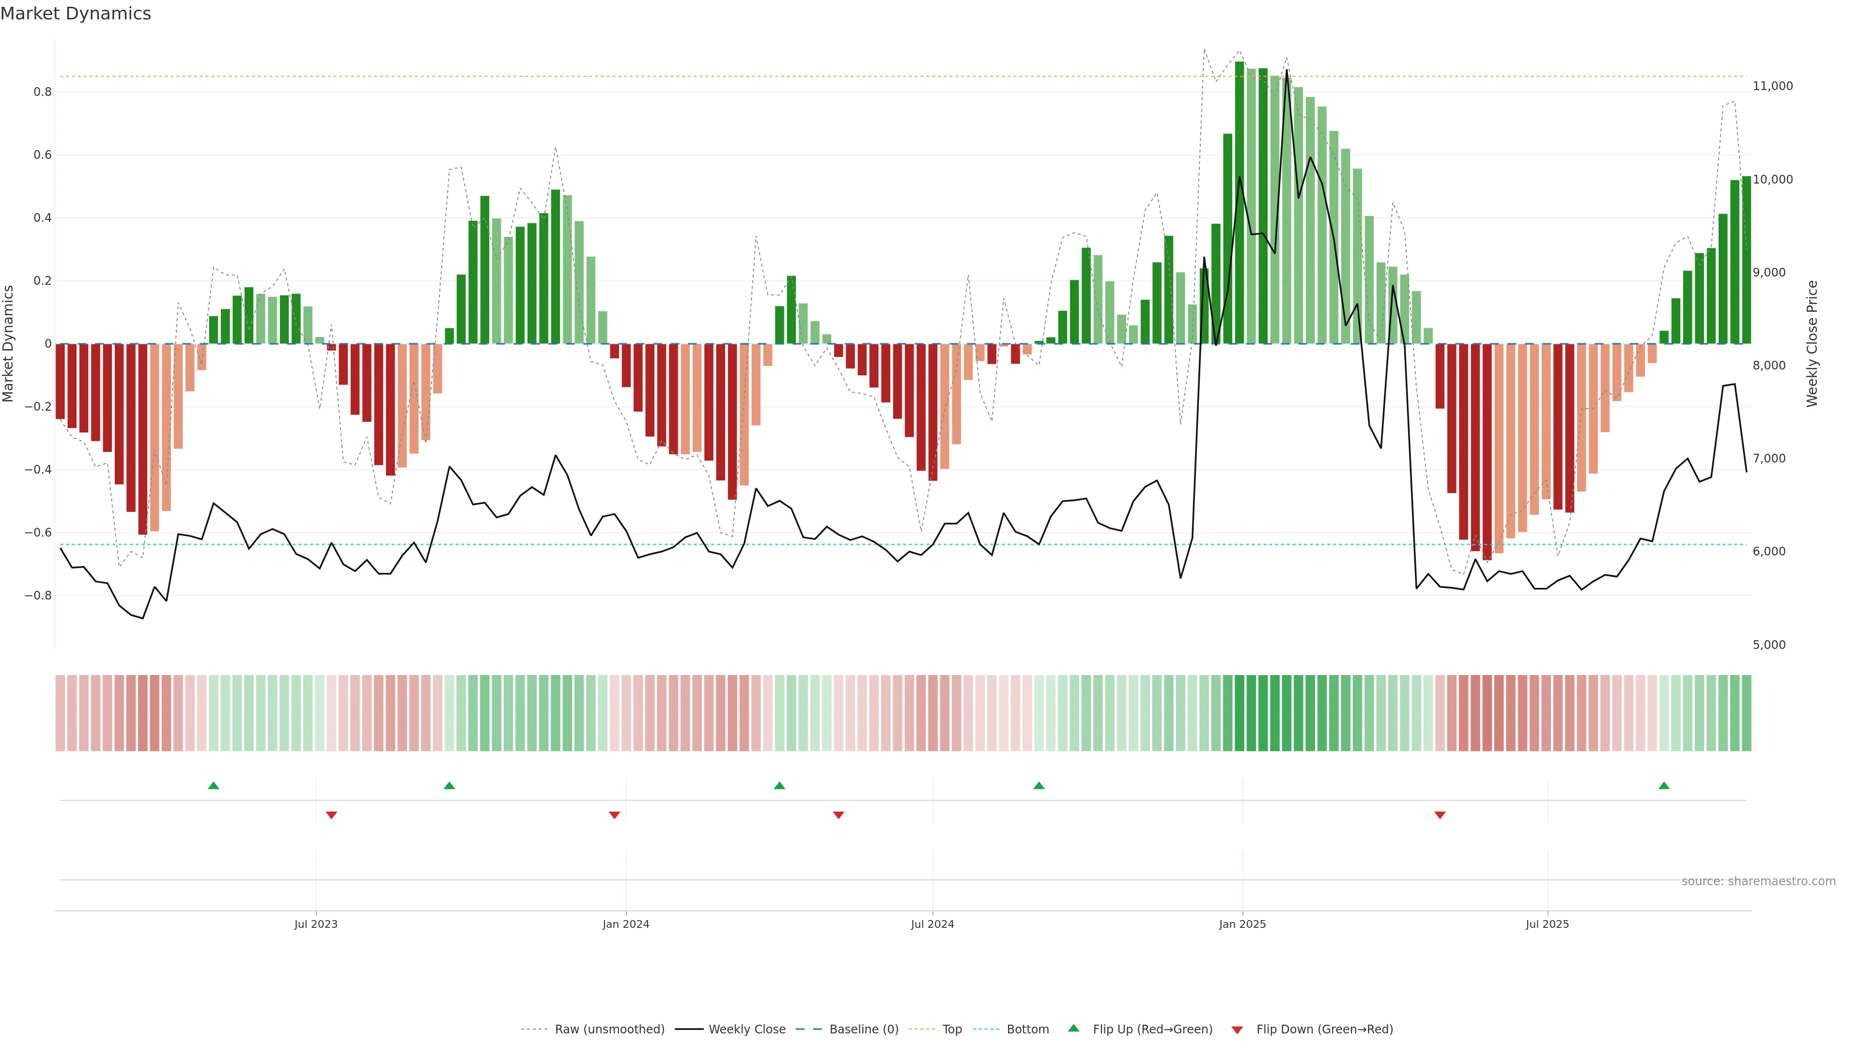The image size is (1860, 1046).
Task: Hide the Bottom line via legend
Action: (x=1027, y=1030)
